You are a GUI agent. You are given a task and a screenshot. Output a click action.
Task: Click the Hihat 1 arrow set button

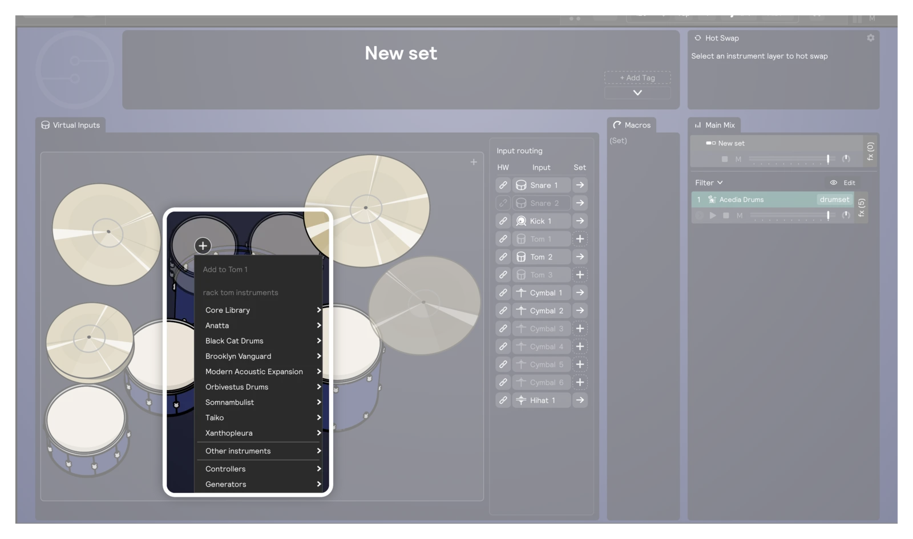[580, 400]
